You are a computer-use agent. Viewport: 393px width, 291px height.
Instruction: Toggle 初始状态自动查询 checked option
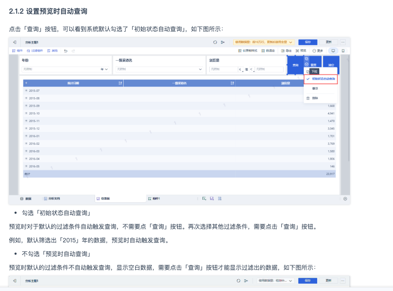pyautogui.click(x=321, y=79)
